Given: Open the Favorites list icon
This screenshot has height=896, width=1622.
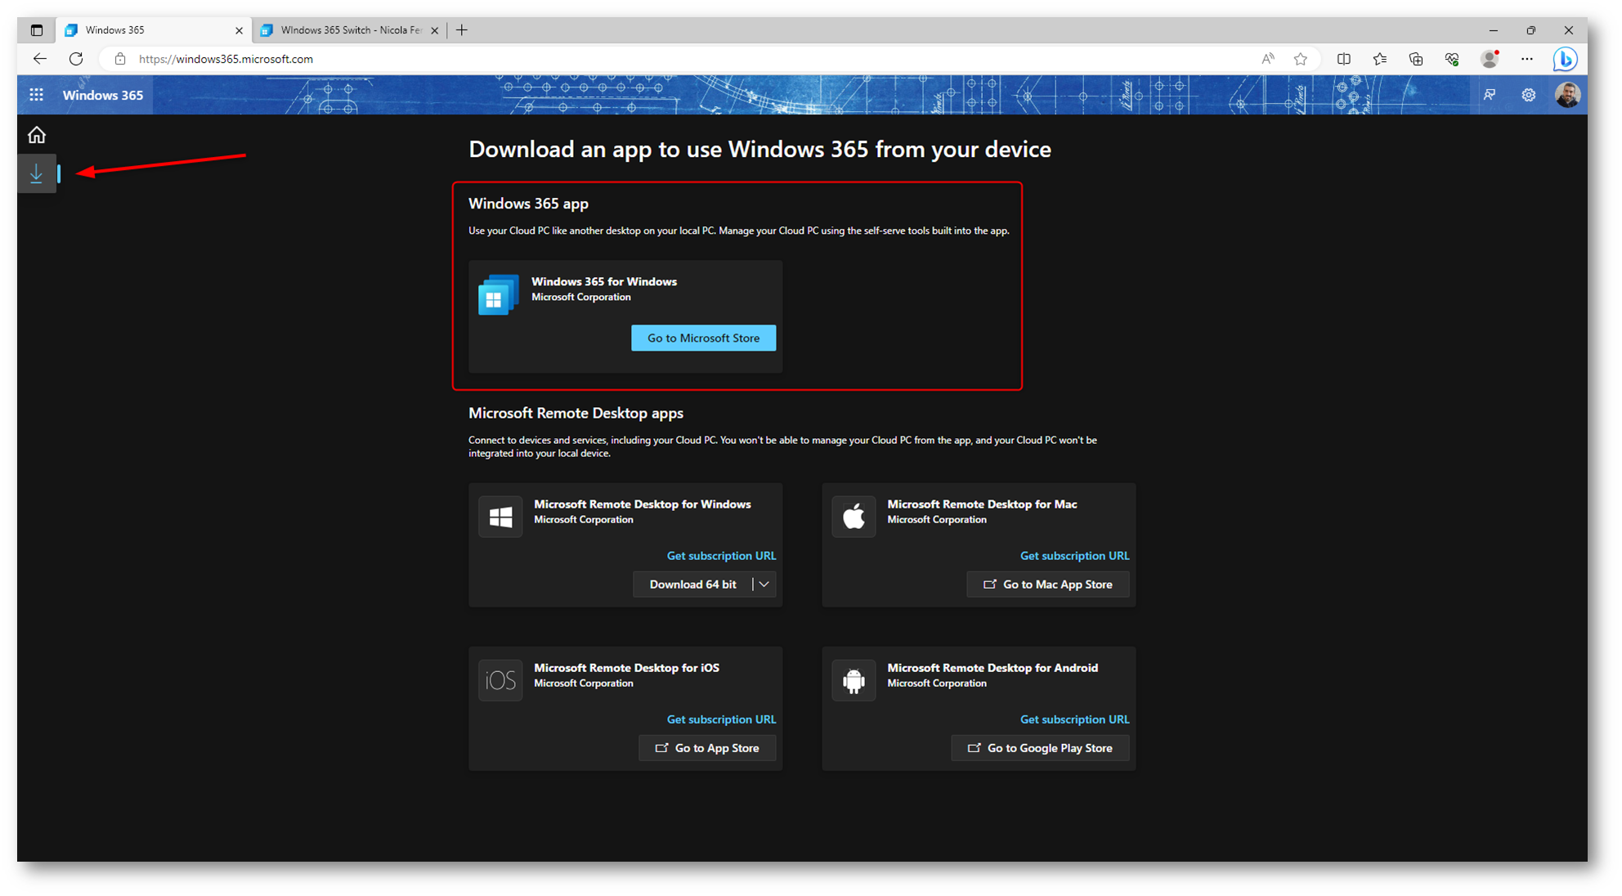Looking at the screenshot, I should tap(1380, 59).
